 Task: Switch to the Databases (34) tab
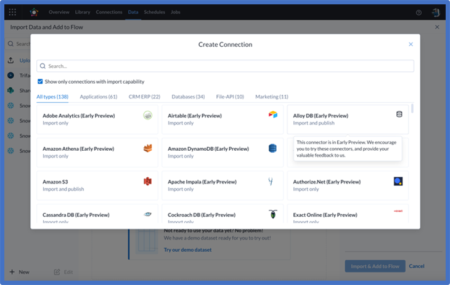188,97
